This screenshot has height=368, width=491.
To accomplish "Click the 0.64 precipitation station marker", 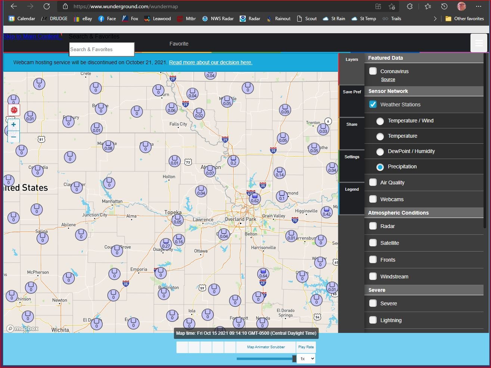I will [x=263, y=274].
